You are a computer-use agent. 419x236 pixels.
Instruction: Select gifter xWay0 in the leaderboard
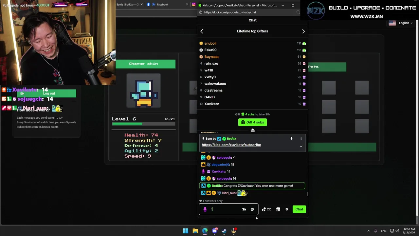pyautogui.click(x=210, y=77)
